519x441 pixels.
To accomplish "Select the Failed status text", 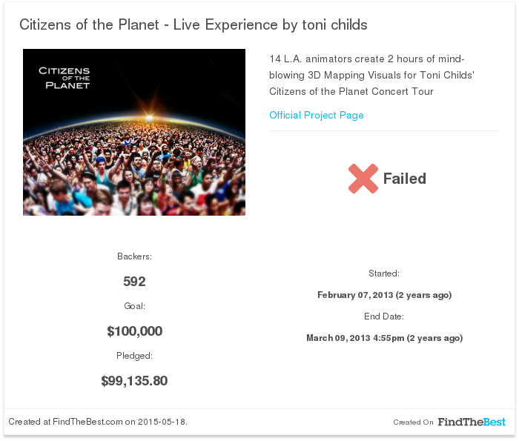I will coord(405,179).
